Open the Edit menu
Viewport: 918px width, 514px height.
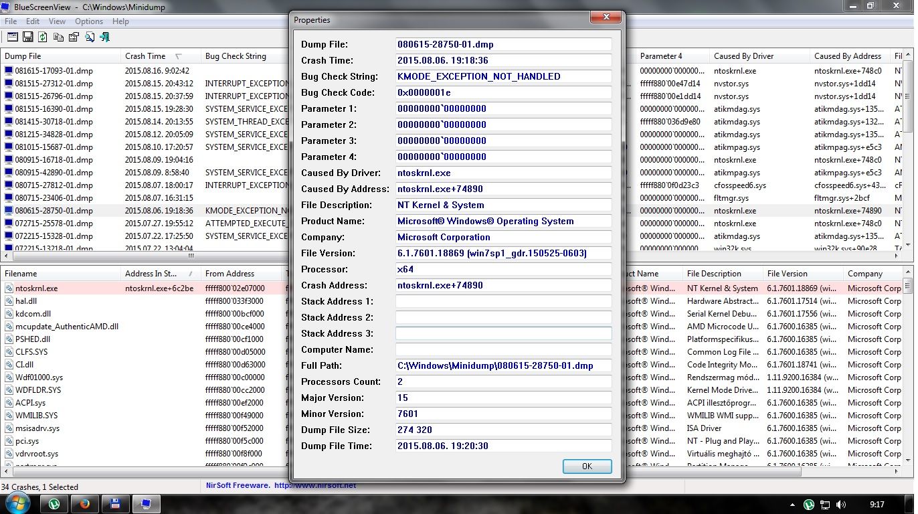(x=33, y=21)
